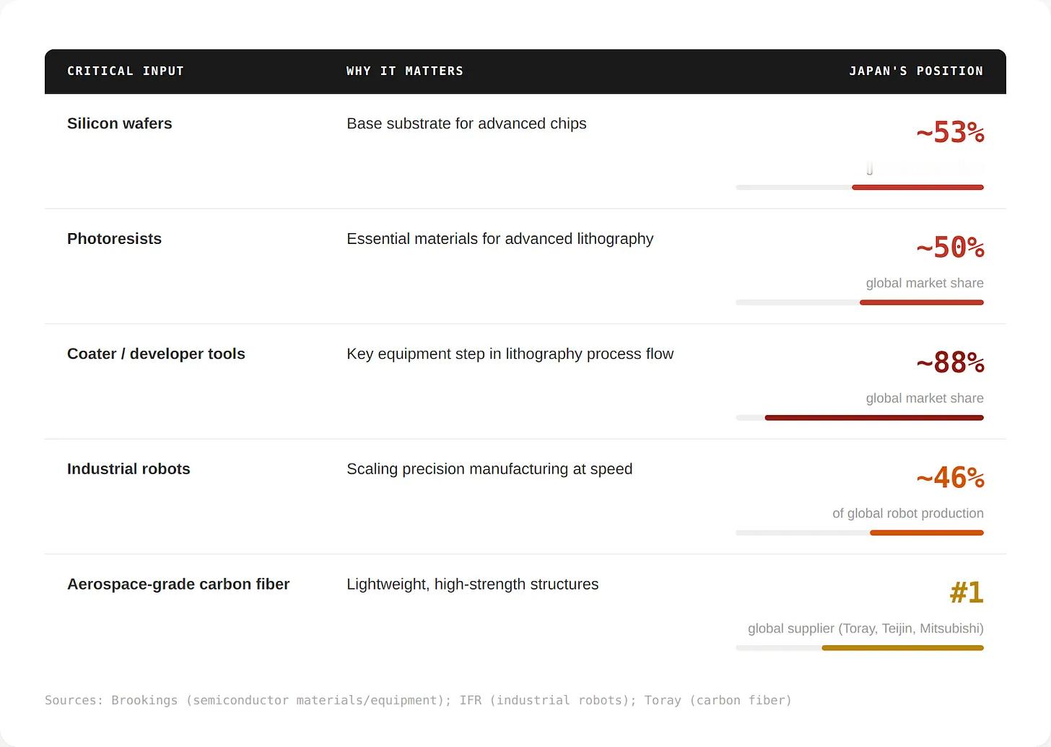
Task: Select the Coater / developer tools label
Action: [x=156, y=354]
